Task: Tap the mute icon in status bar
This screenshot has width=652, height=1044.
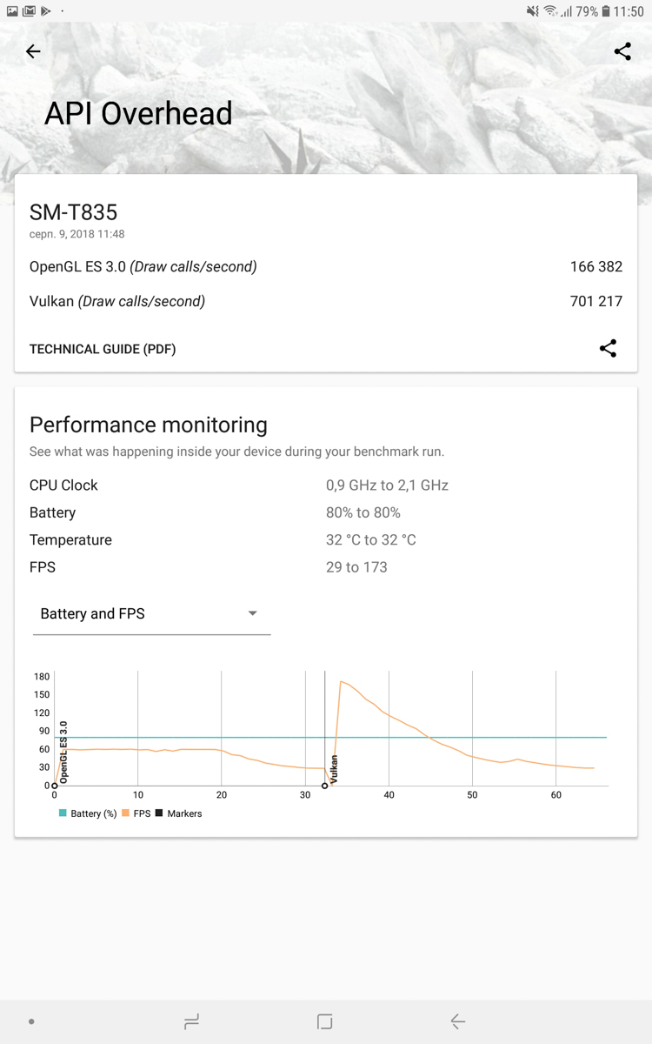Action: (533, 11)
